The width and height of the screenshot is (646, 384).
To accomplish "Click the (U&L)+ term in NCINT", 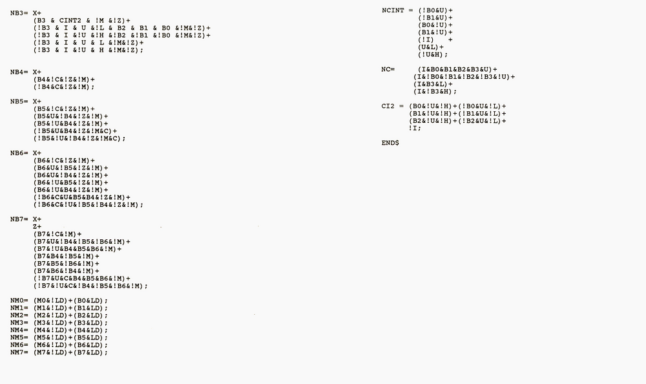I will [432, 47].
